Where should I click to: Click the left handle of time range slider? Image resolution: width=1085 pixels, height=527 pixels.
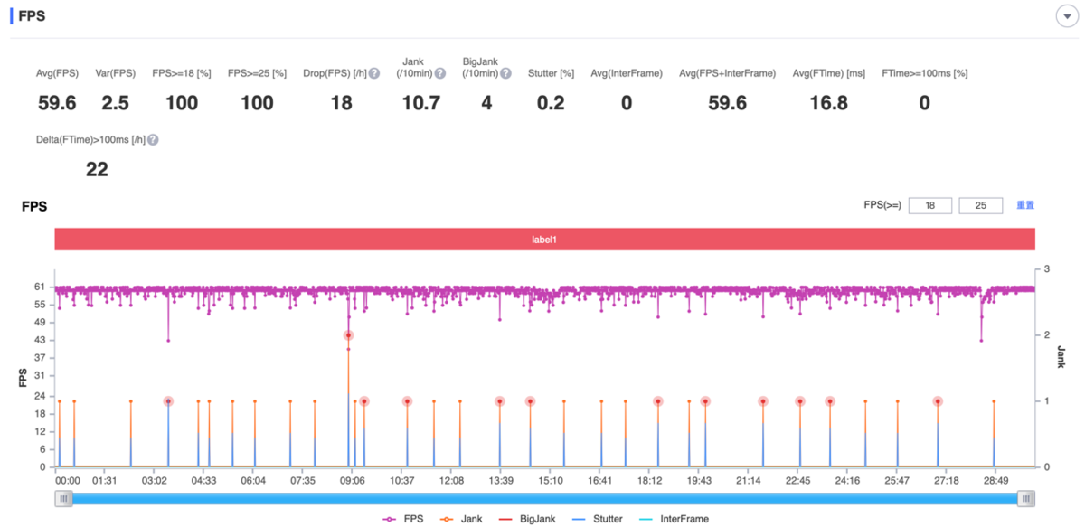62,499
